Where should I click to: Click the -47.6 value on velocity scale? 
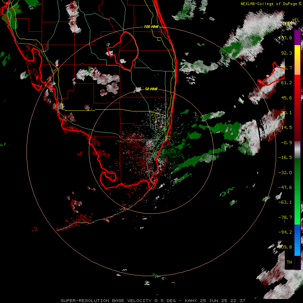point(285,188)
